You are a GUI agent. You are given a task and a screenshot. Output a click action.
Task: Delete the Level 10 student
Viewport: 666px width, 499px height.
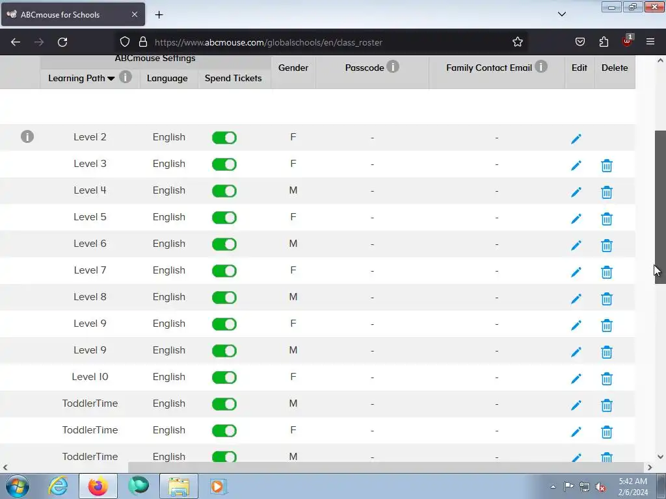coord(607,379)
